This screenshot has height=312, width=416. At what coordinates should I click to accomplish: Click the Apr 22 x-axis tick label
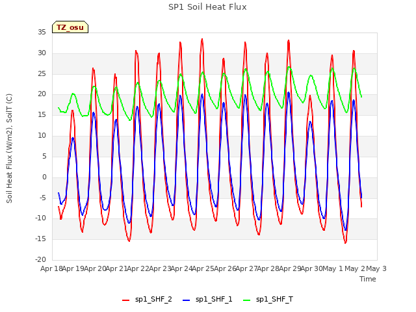click(138, 268)
